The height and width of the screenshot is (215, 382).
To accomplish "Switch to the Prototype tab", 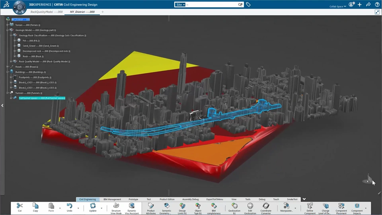I will (x=133, y=199).
